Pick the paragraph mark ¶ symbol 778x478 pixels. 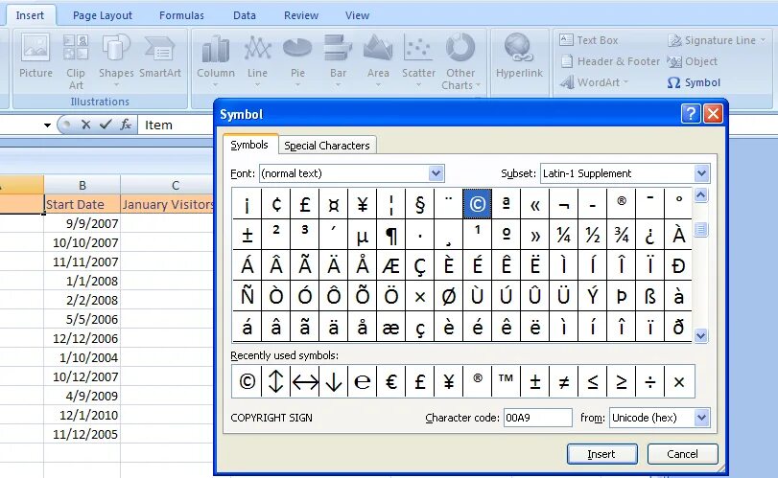coord(391,235)
